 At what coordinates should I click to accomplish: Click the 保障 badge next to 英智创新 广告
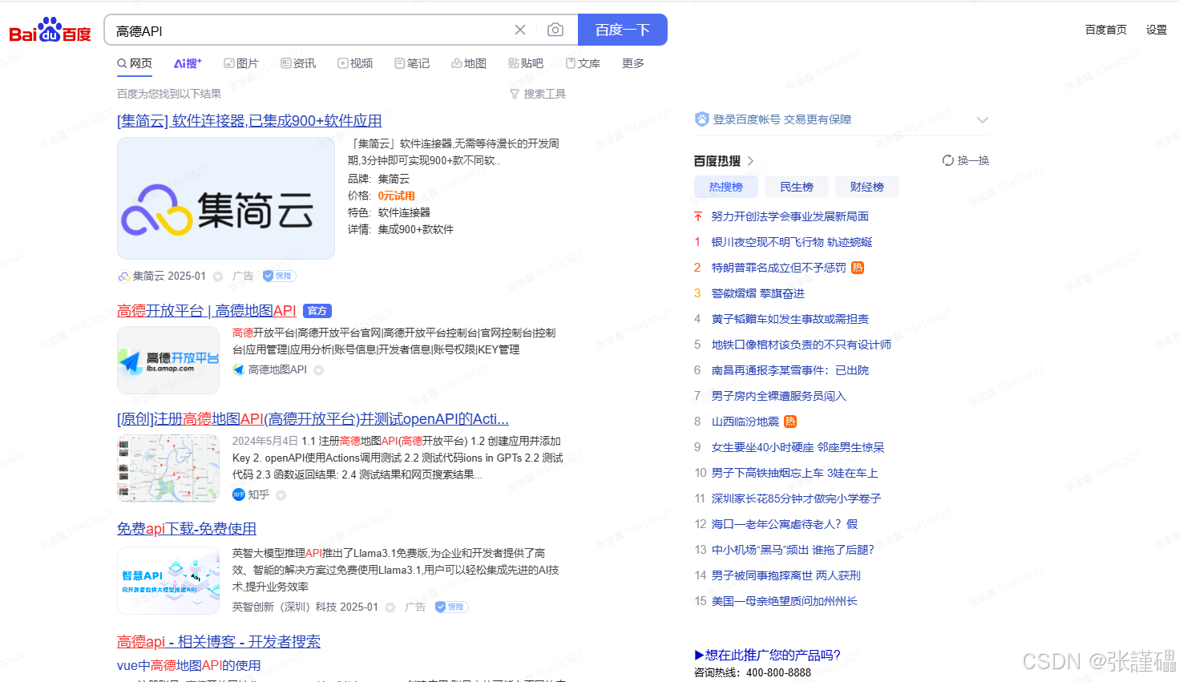pyautogui.click(x=451, y=607)
